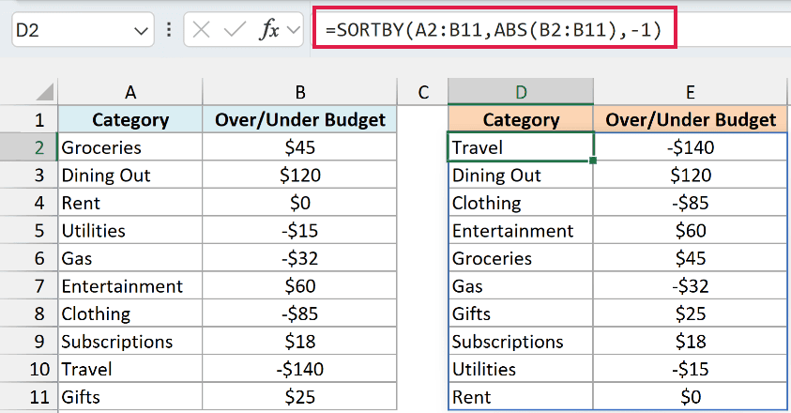This screenshot has width=791, height=413.
Task: Select the Utilities cell in column A
Action: click(x=130, y=231)
